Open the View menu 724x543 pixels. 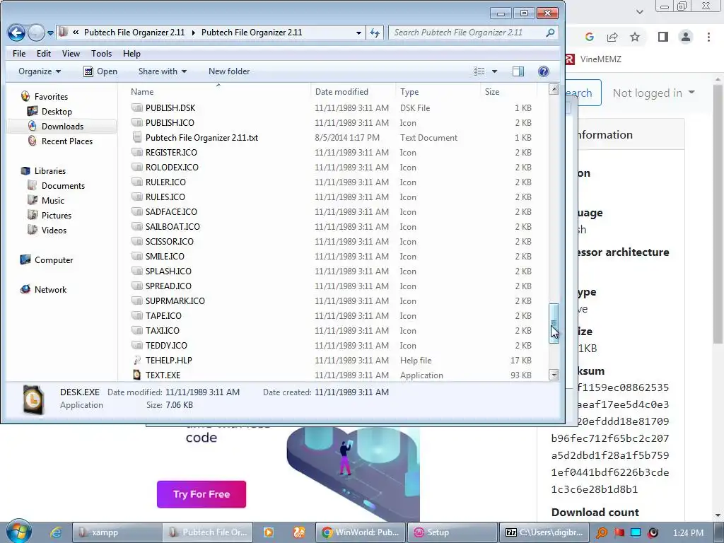pyautogui.click(x=71, y=54)
